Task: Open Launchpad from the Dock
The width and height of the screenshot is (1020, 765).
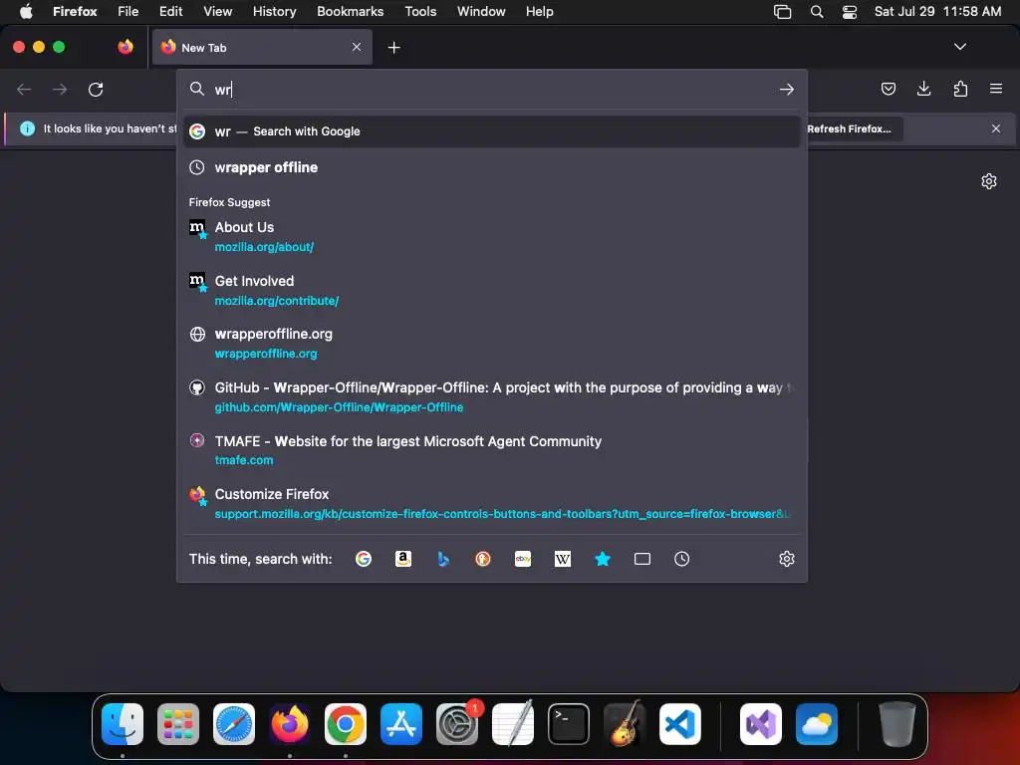Action: pyautogui.click(x=178, y=724)
